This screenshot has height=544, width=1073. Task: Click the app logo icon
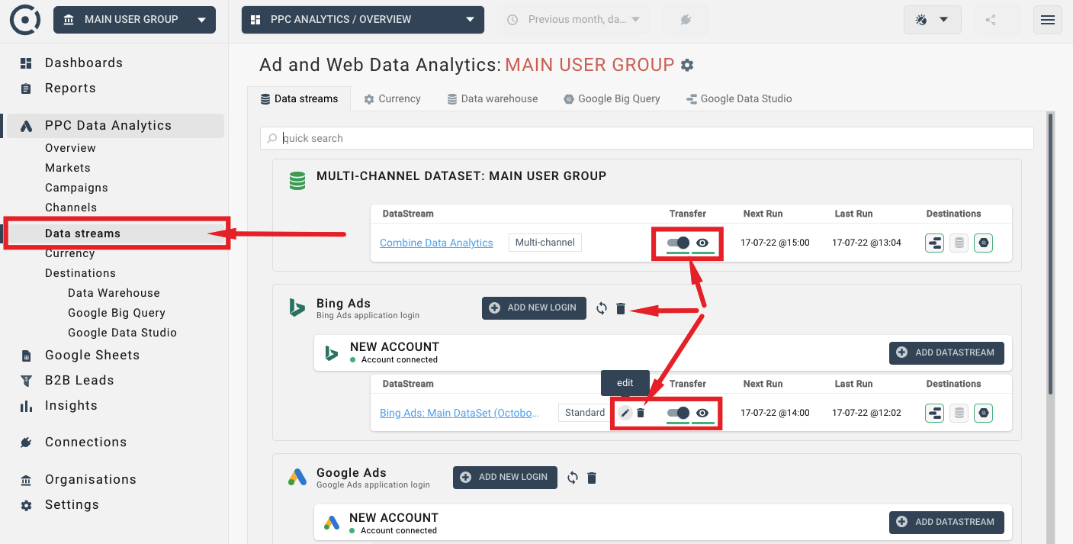click(25, 20)
